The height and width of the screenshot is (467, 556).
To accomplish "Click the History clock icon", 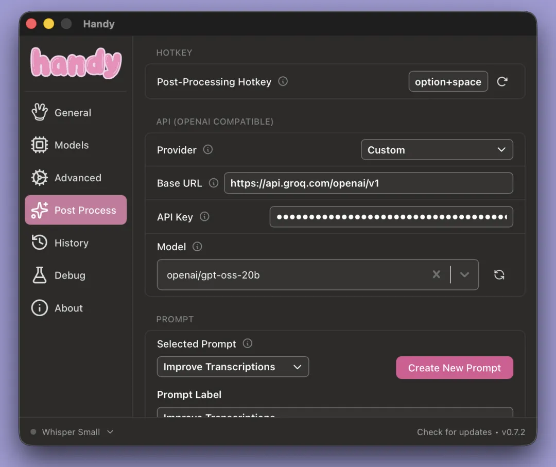I will coord(39,243).
